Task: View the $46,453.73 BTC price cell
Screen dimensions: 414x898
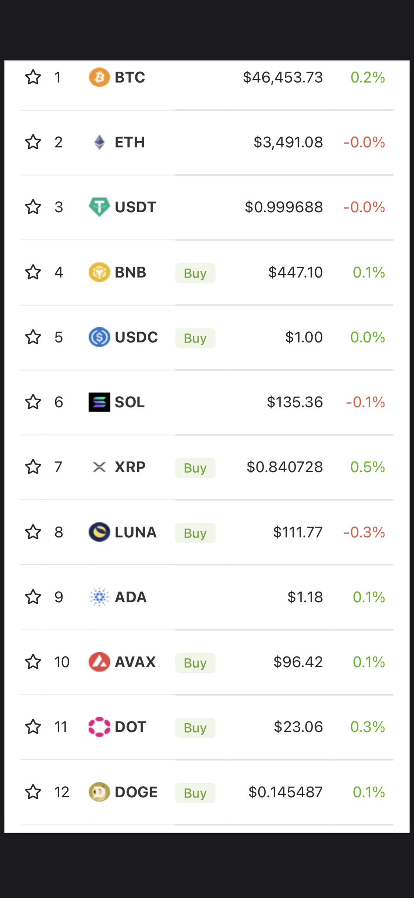Action: 283,77
